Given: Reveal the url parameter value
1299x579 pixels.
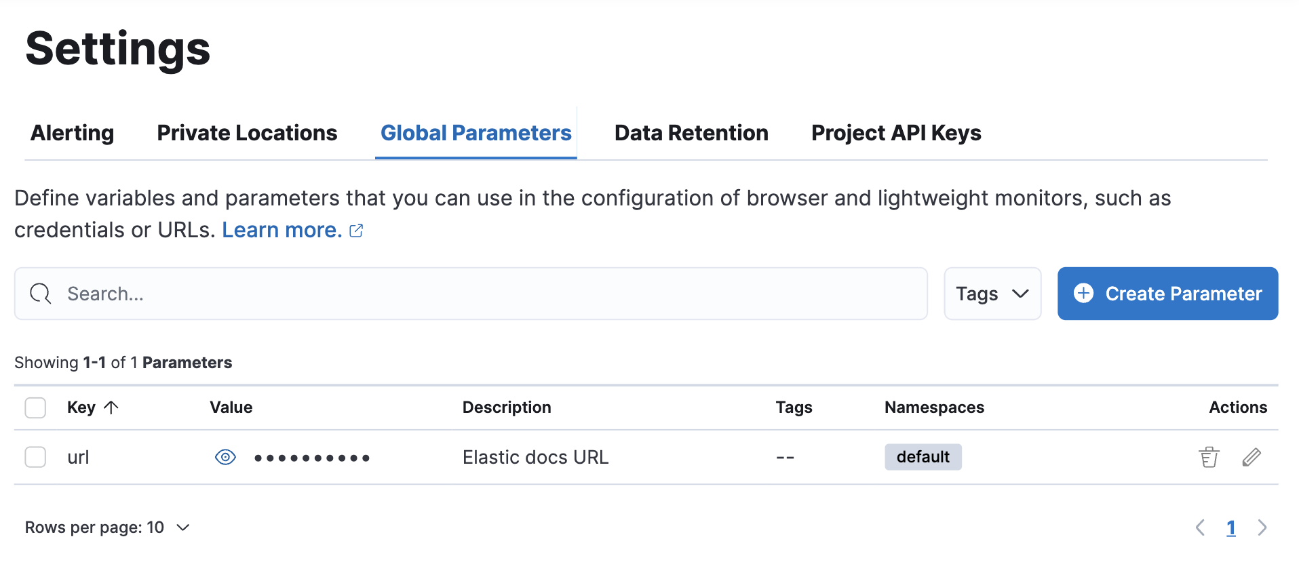Looking at the screenshot, I should [225, 457].
